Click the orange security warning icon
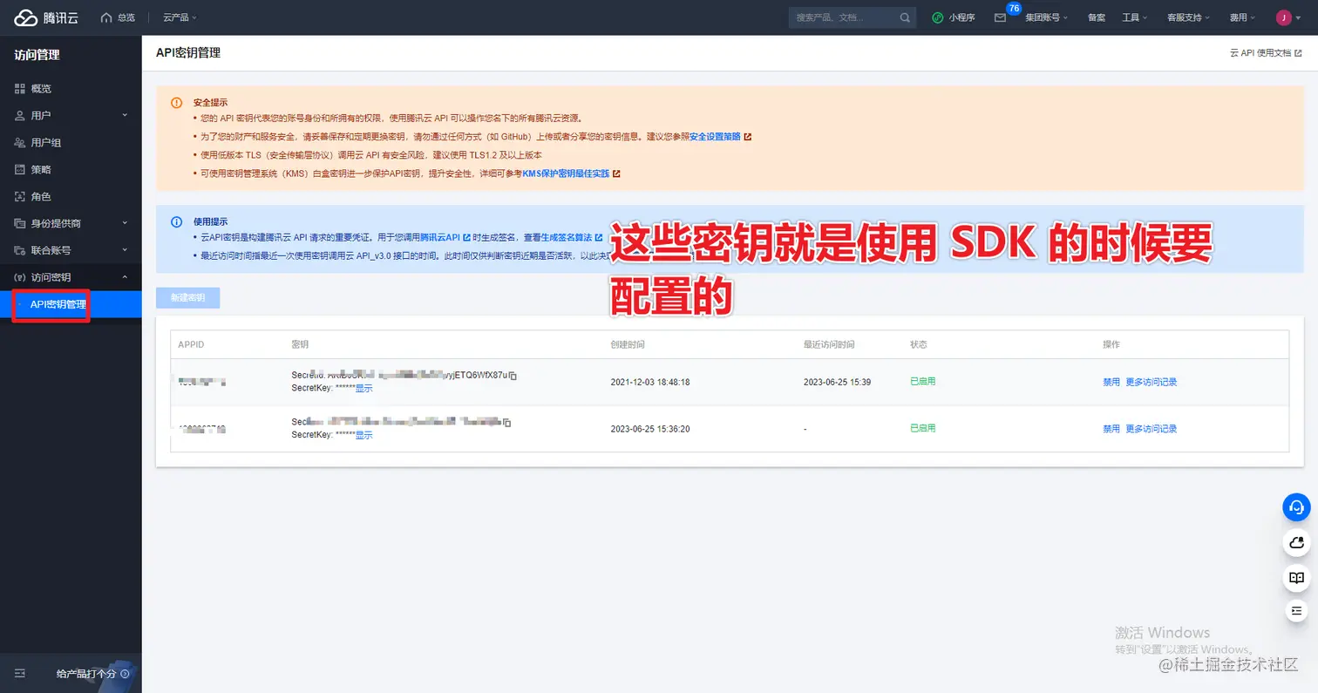1318x693 pixels. (x=177, y=103)
